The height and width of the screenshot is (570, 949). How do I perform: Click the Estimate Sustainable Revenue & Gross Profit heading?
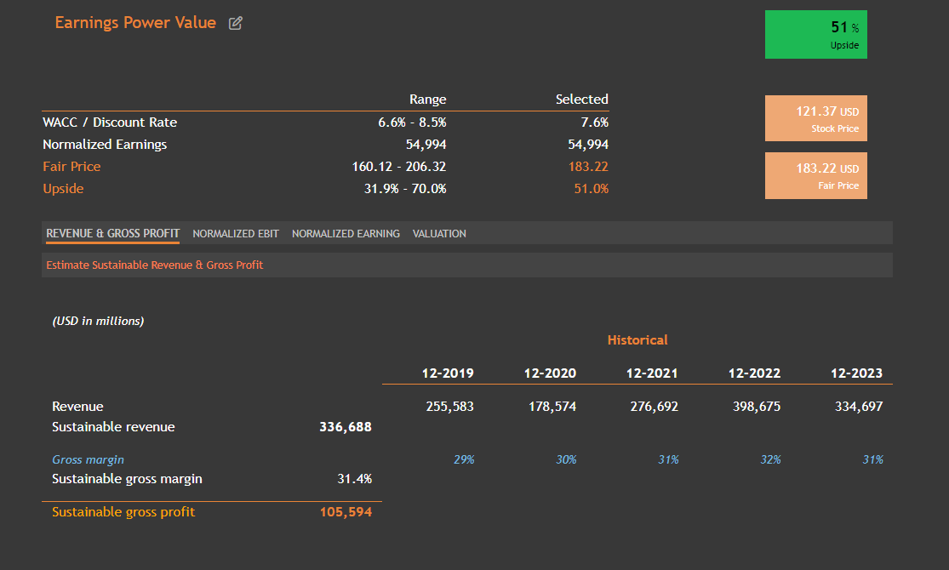pyautogui.click(x=154, y=265)
